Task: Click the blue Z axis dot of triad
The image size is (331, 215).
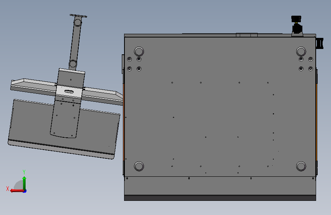Action: point(25,191)
